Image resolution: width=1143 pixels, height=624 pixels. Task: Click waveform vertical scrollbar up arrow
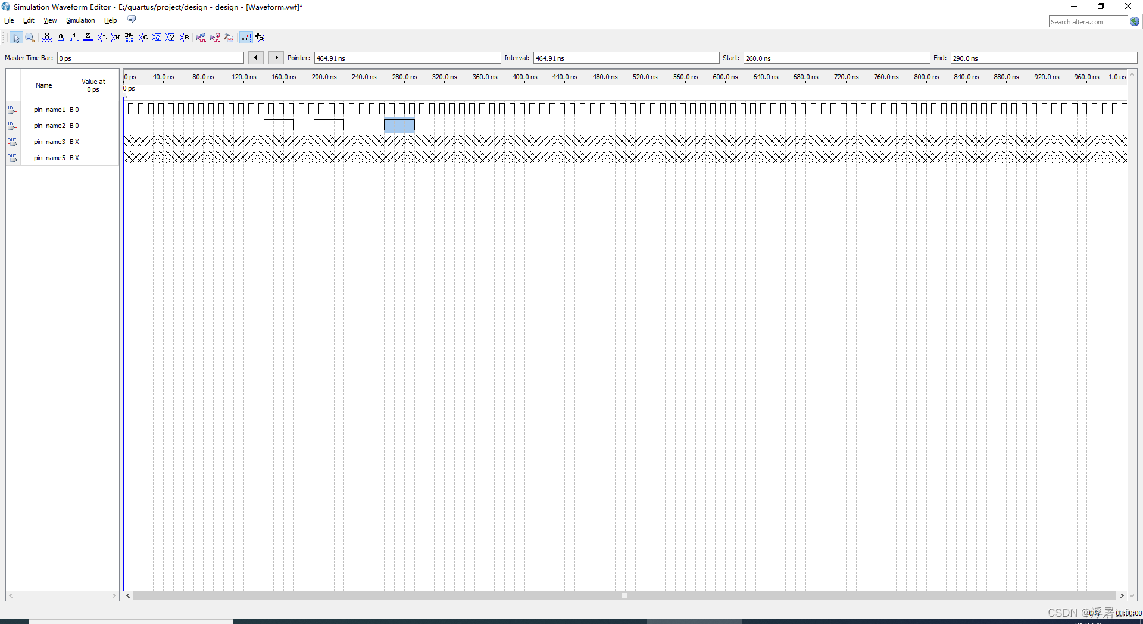(1132, 74)
